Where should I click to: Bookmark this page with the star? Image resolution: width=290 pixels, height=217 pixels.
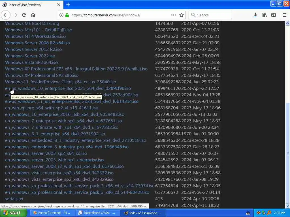click(x=182, y=15)
